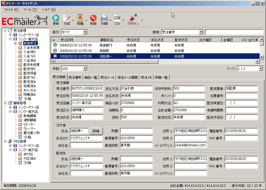Click the 同梱 bundle toolbar icon
The height and width of the screenshot is (190, 266).
pos(80,20)
